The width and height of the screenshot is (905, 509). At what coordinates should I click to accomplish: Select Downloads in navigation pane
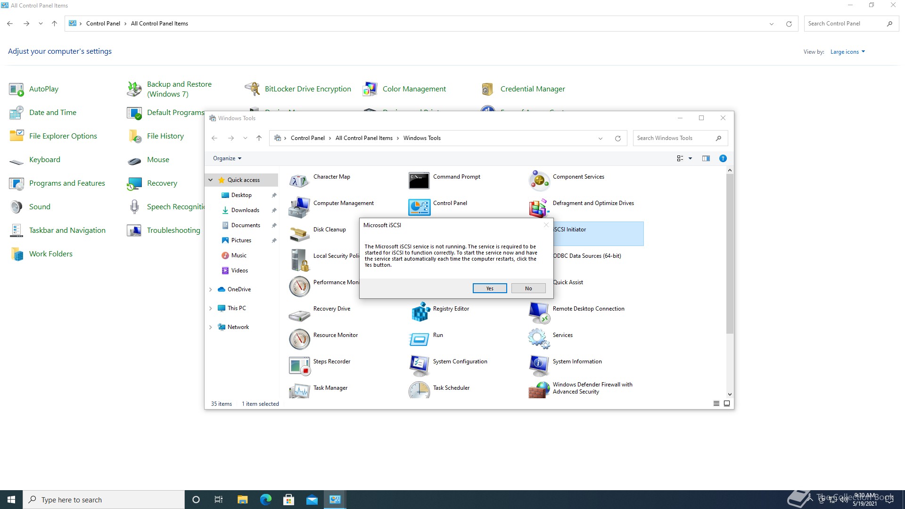tap(245, 210)
